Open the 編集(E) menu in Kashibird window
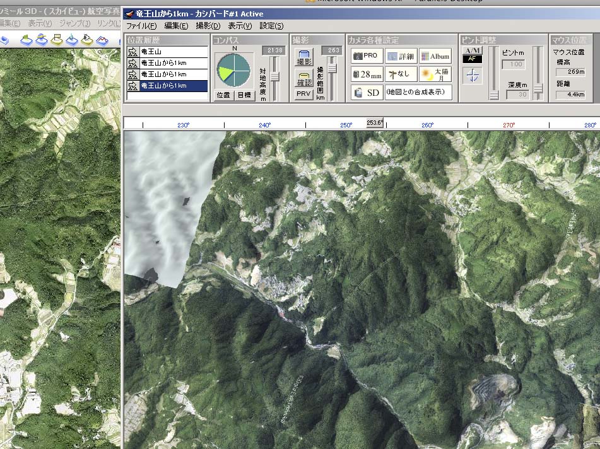Screen dimensions: 600x449 (176, 26)
